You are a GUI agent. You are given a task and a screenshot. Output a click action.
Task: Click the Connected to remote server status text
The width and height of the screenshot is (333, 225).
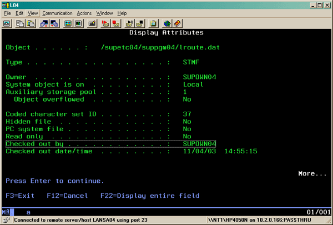tap(80, 220)
